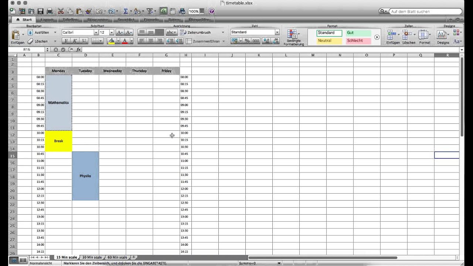
Task: Open the templates gallery icon
Action: [22, 11]
